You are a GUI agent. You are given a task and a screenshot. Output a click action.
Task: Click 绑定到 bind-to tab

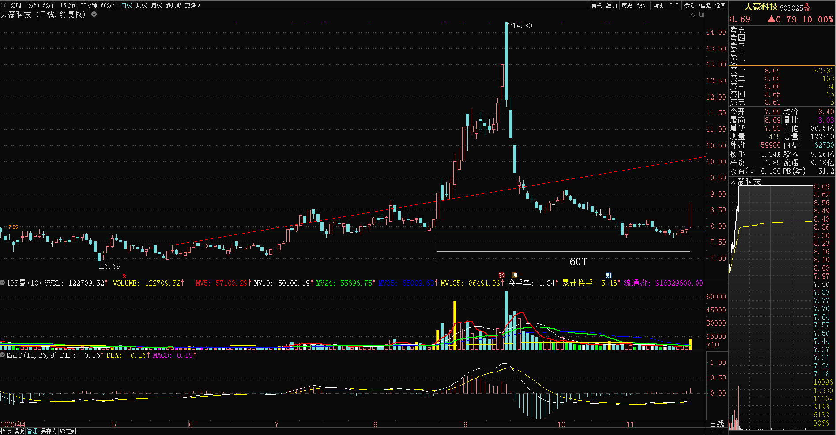(68, 431)
